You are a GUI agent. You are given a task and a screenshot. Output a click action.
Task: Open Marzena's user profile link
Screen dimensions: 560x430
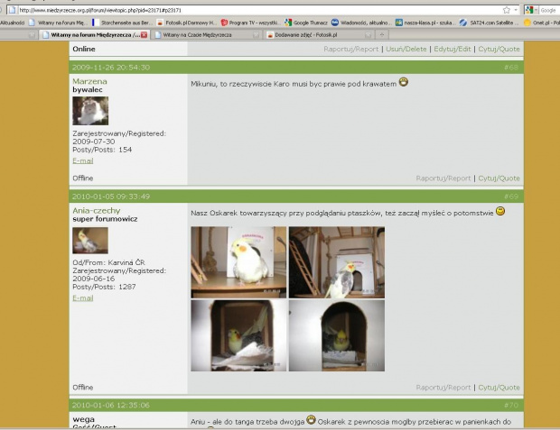tap(89, 81)
